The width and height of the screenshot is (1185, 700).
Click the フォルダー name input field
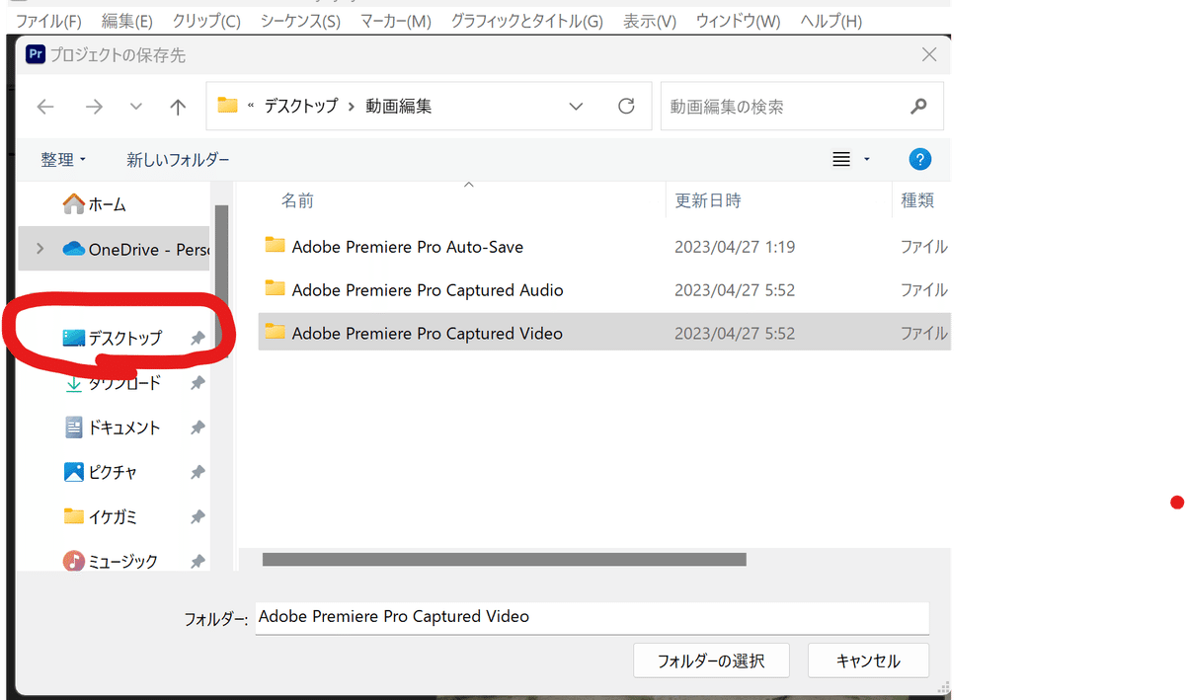pos(592,617)
